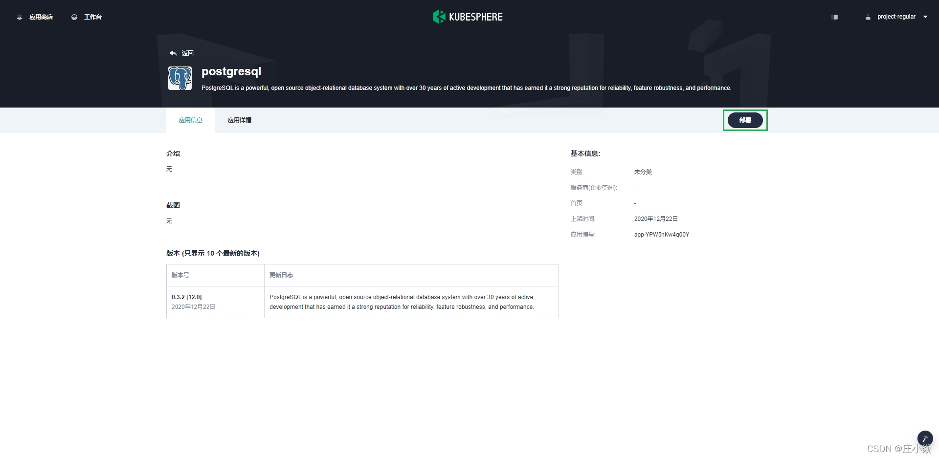
Task: Click the 截图 section heading
Action: point(173,205)
